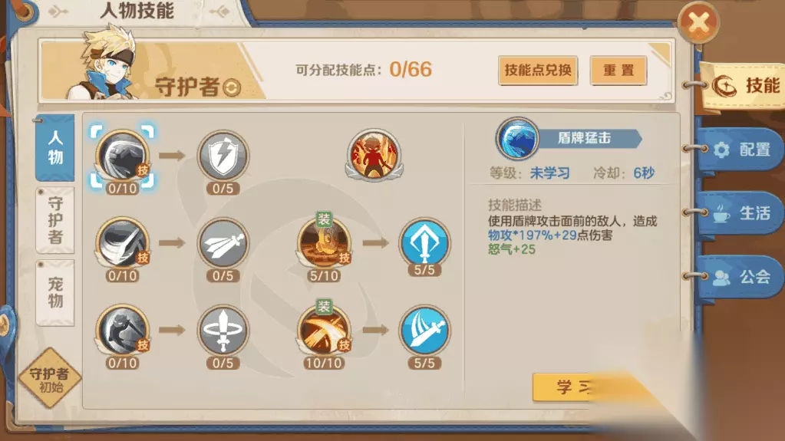Select the blue sword passive at 5/5
Image resolution: width=785 pixels, height=441 pixels.
[x=424, y=331]
